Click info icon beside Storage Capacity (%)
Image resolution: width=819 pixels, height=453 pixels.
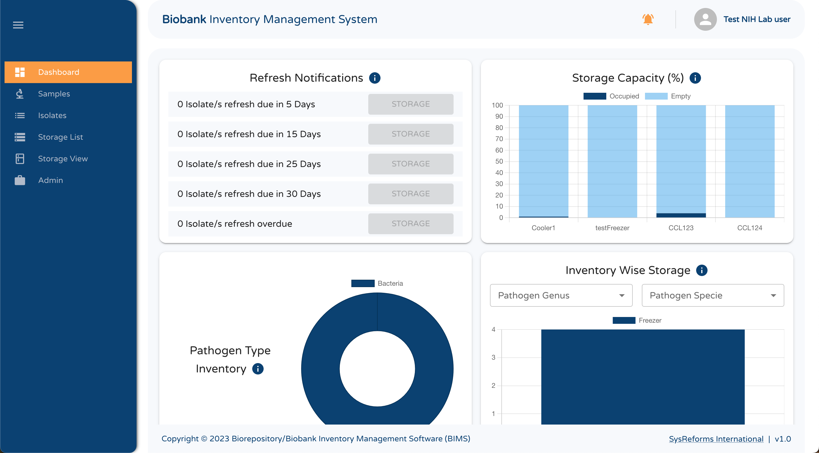pyautogui.click(x=695, y=78)
